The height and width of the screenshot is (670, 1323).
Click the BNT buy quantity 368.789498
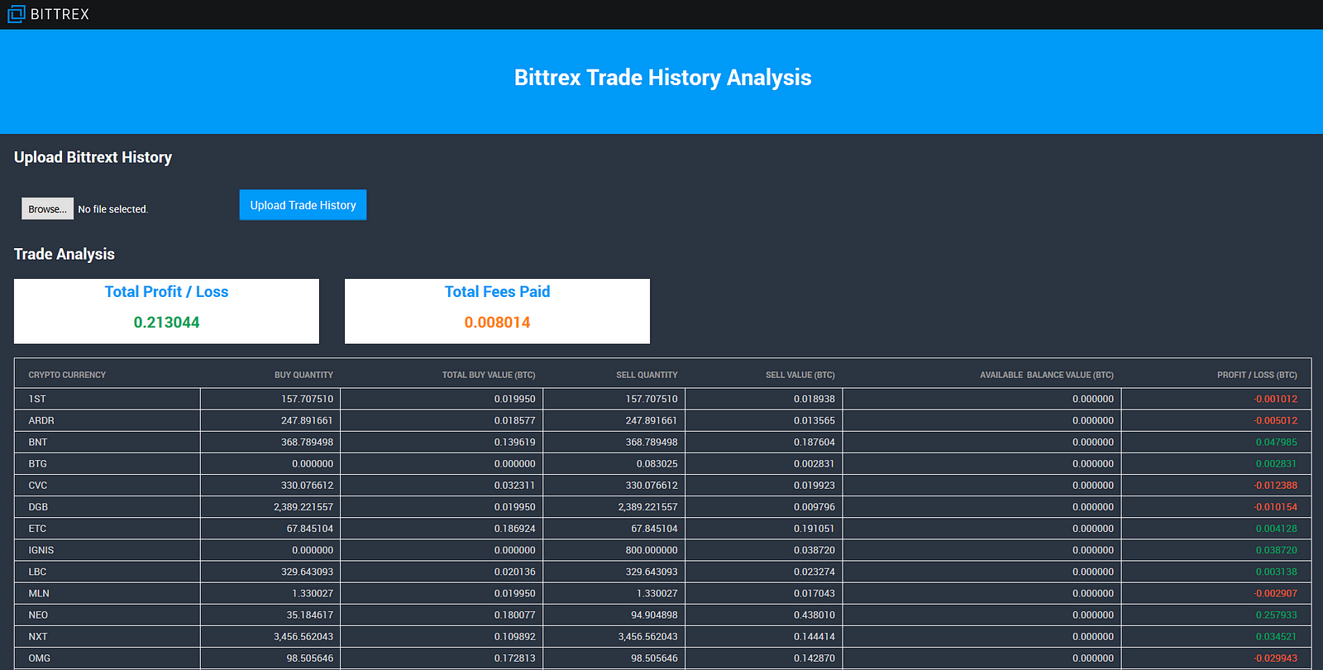pyautogui.click(x=307, y=442)
